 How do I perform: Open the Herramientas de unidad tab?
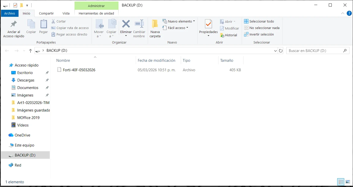point(96,13)
